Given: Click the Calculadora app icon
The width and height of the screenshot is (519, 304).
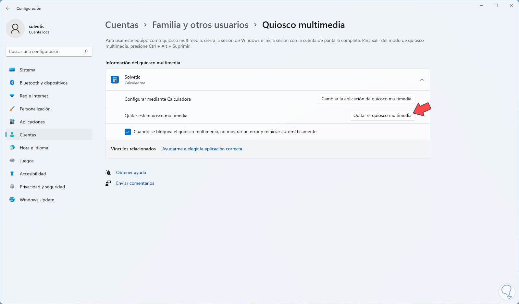Looking at the screenshot, I should point(115,80).
